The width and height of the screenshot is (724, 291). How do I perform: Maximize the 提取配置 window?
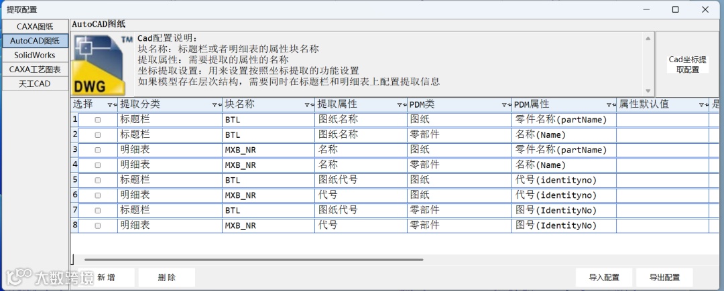coord(676,9)
